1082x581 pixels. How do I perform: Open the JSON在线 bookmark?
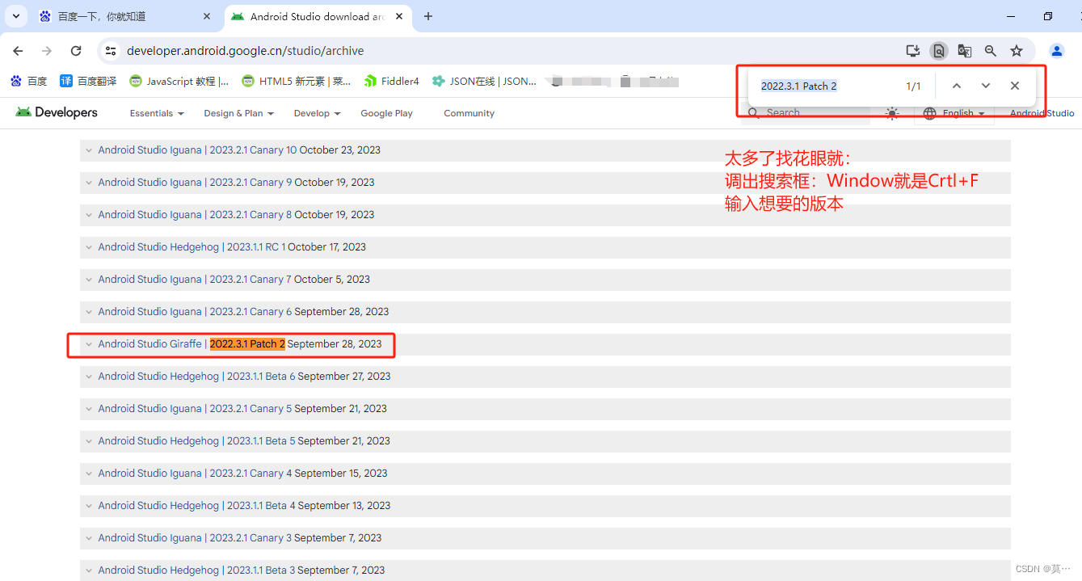[484, 81]
